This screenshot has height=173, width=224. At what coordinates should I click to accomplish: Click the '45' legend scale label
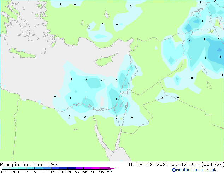click(x=101, y=172)
